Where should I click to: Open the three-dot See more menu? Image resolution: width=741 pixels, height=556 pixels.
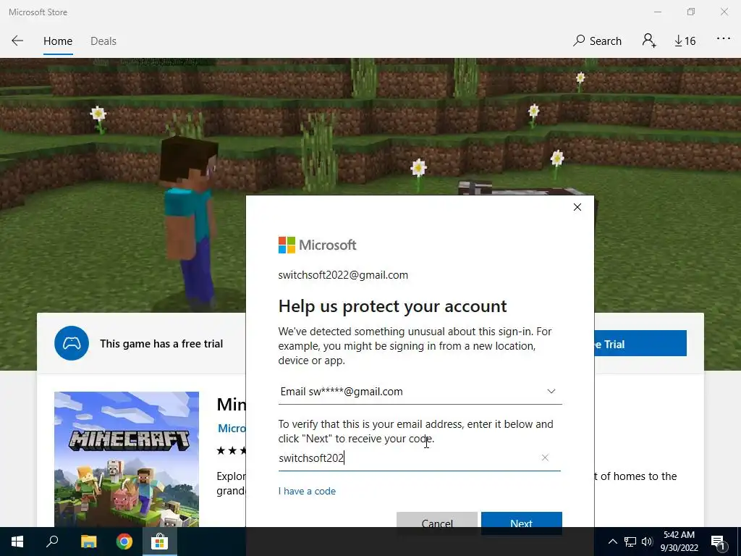pos(723,39)
